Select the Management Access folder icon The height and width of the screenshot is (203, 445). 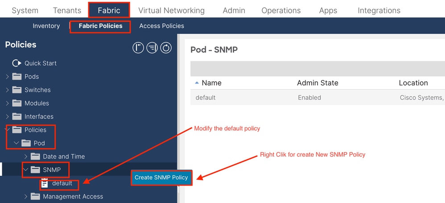coord(36,196)
